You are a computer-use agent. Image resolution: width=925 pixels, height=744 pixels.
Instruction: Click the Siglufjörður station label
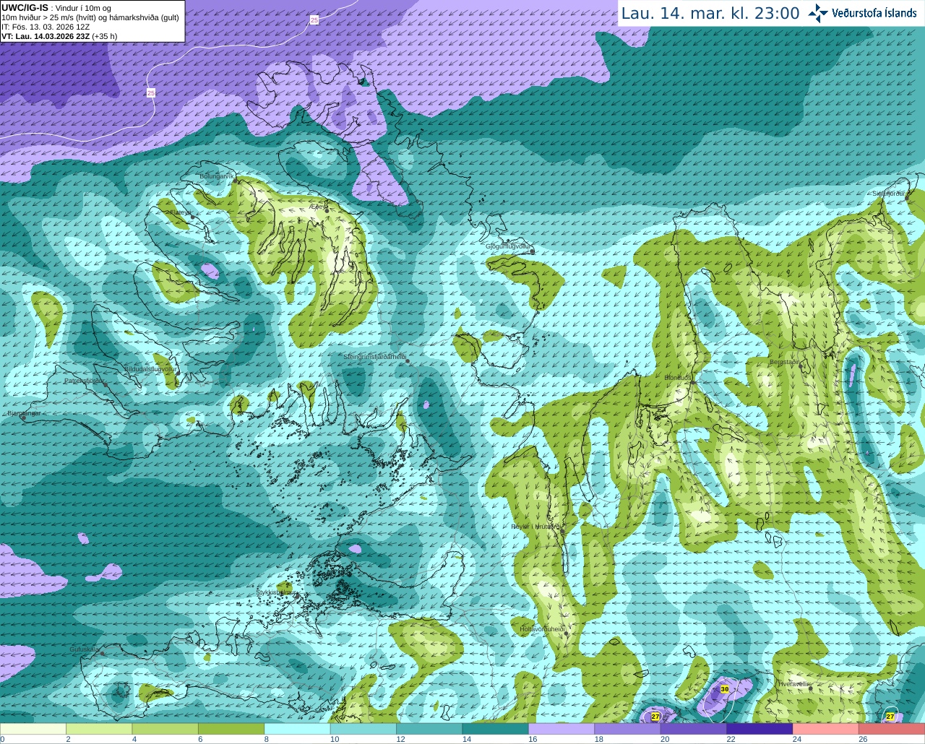tap(889, 194)
